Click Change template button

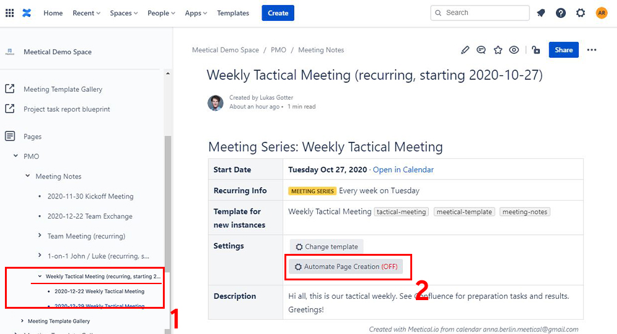[326, 246]
